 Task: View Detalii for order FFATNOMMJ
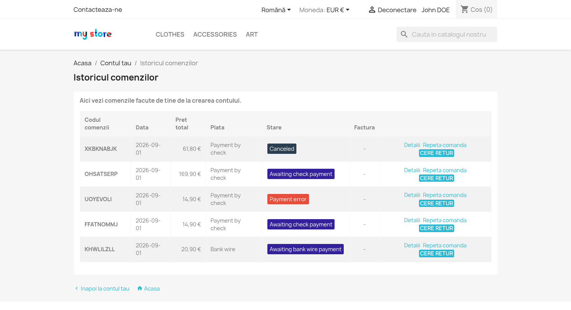(412, 220)
